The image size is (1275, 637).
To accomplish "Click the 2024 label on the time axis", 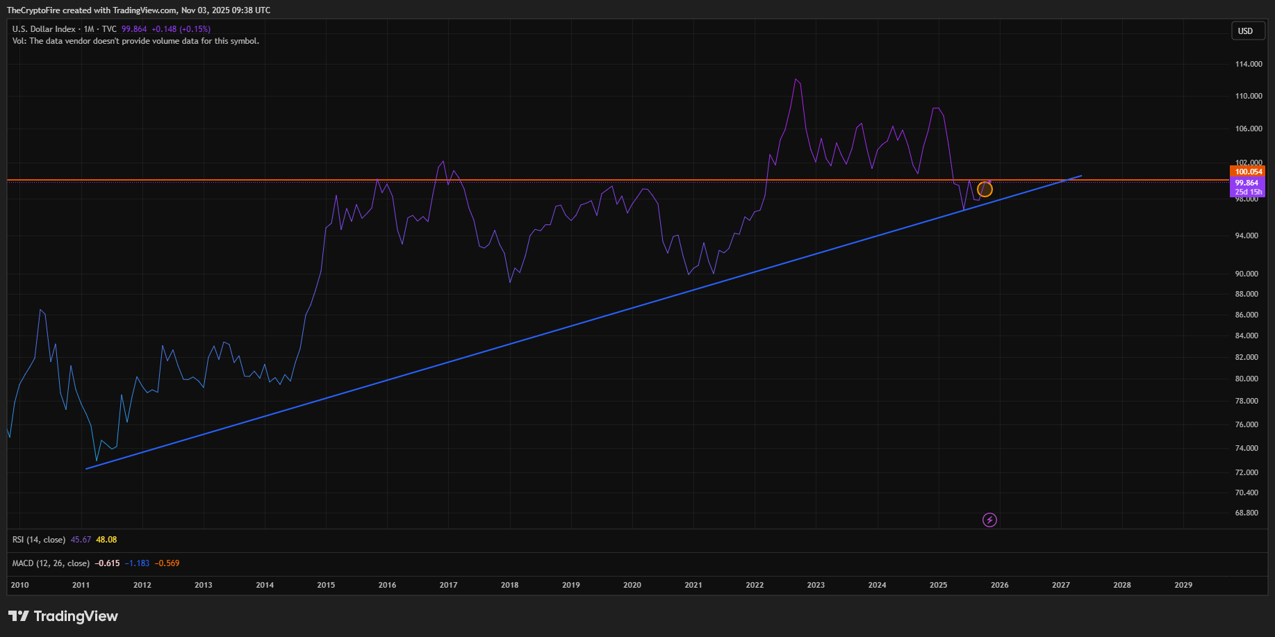I will (878, 585).
